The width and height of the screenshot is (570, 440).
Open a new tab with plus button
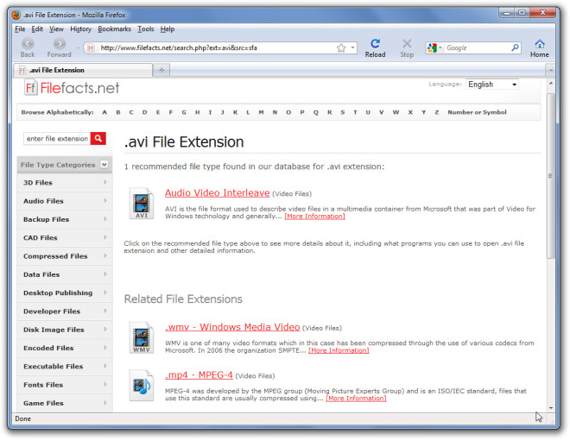coord(161,70)
